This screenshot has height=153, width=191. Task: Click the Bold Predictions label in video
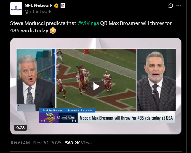tap(52, 110)
